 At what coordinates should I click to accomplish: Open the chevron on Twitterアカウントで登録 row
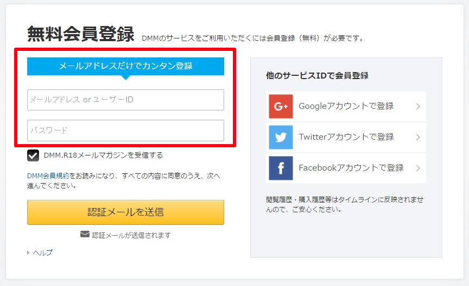pyautogui.click(x=418, y=138)
